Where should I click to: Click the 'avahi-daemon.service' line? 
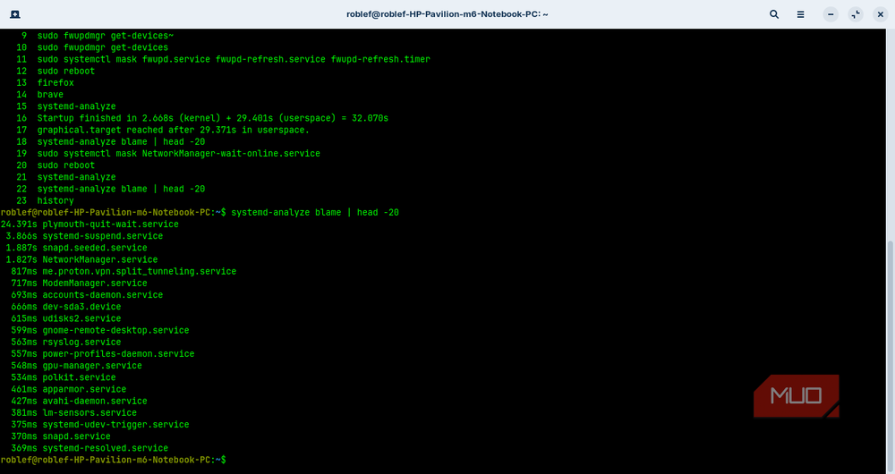click(79, 401)
